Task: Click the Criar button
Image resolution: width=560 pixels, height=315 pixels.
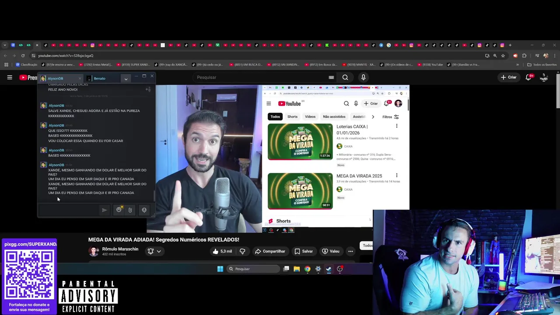Action: point(509,77)
